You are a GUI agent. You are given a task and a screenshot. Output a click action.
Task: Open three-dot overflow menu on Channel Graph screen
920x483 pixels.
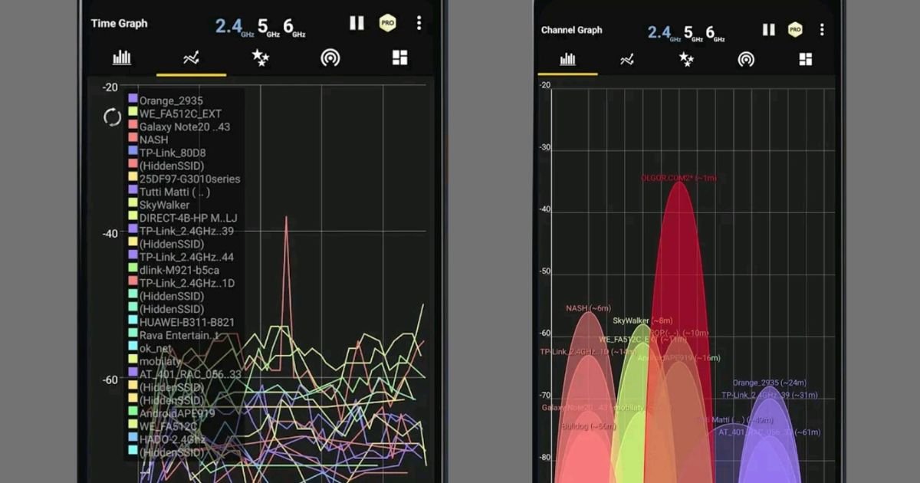click(x=822, y=30)
